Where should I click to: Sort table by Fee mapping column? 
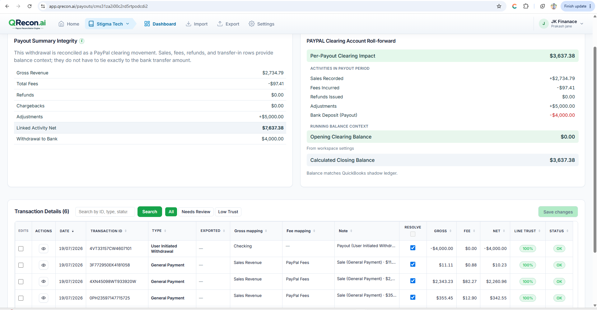pos(301,231)
